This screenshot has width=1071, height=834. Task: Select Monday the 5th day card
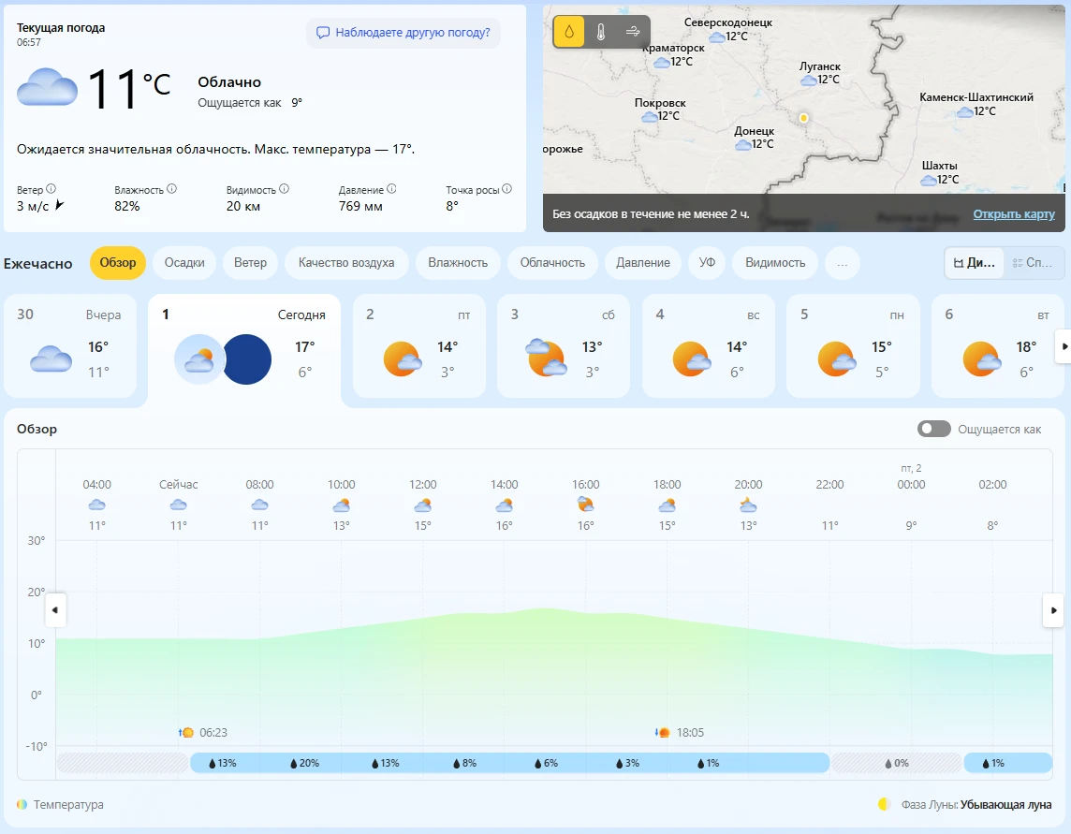pyautogui.click(x=853, y=345)
